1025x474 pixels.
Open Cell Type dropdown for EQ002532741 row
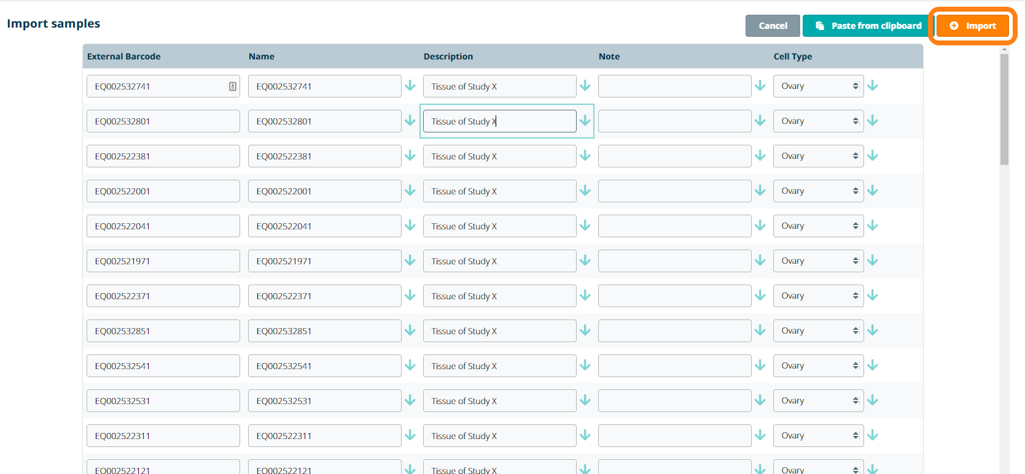(x=818, y=86)
